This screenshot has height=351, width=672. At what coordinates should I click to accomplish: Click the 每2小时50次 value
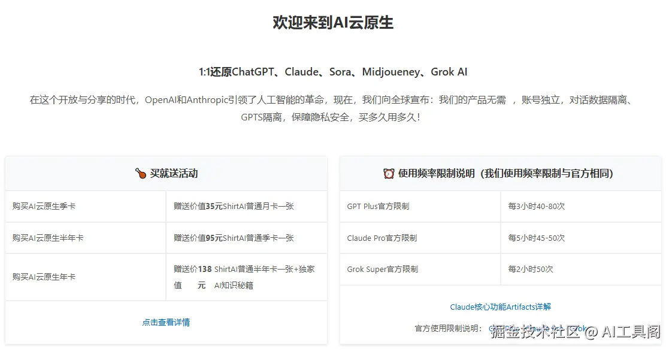tap(531, 269)
